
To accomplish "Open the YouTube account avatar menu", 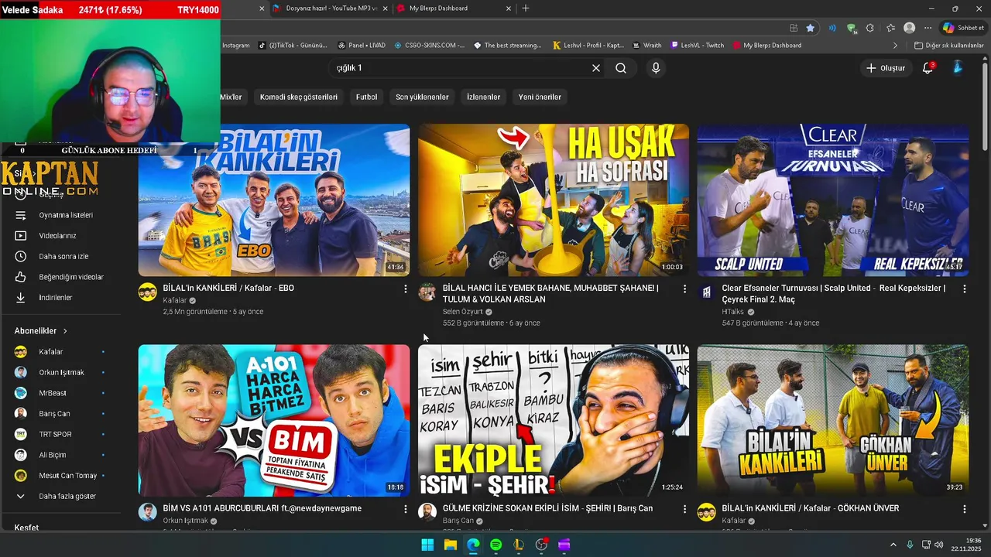I will tap(958, 68).
